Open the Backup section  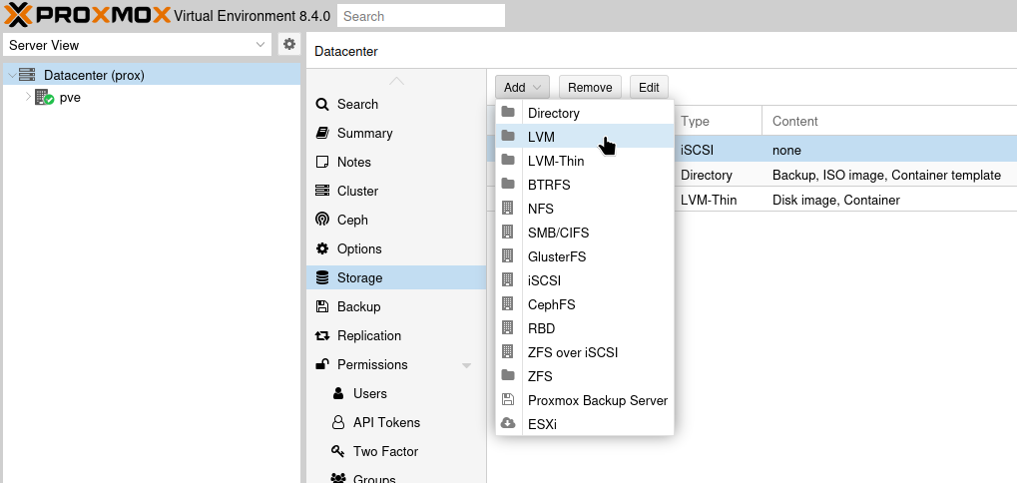click(x=396, y=306)
